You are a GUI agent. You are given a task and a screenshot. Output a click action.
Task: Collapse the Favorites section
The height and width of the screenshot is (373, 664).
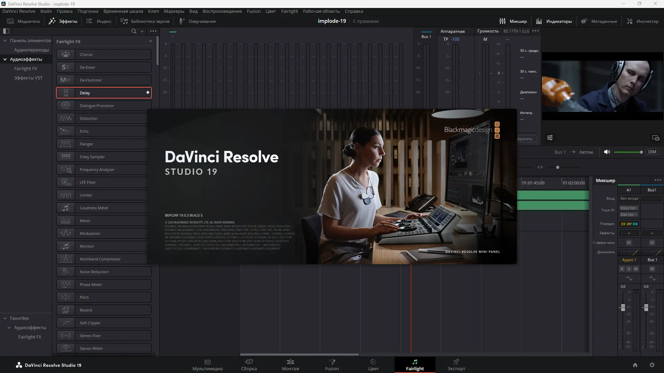point(5,318)
